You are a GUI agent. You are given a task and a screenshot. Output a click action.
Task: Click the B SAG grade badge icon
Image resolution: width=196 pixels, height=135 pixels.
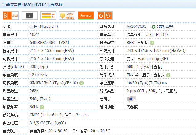click(11, 15)
